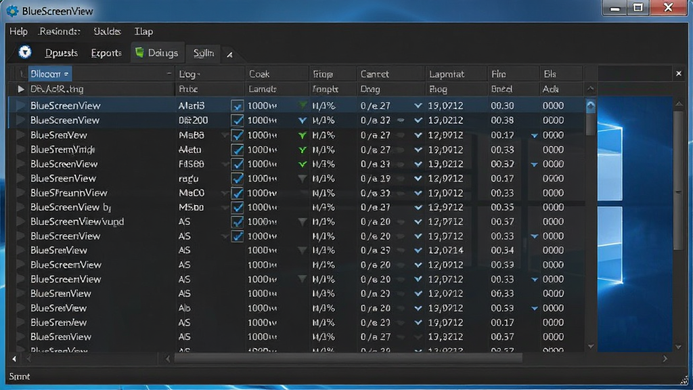Open the Canret chevron in the ragu row

418,179
